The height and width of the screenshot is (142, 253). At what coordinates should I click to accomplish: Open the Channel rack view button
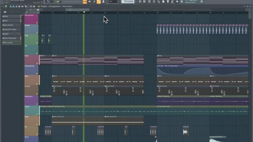pos(149,1)
